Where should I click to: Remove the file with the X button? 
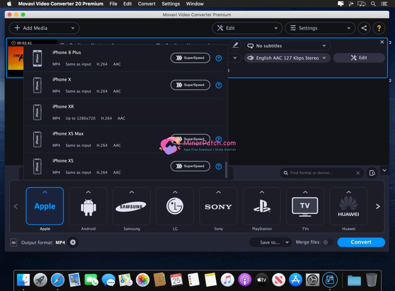coord(382,42)
